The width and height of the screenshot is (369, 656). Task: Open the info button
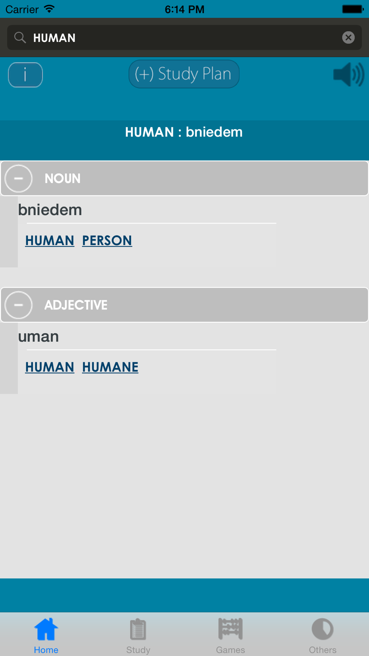25,75
